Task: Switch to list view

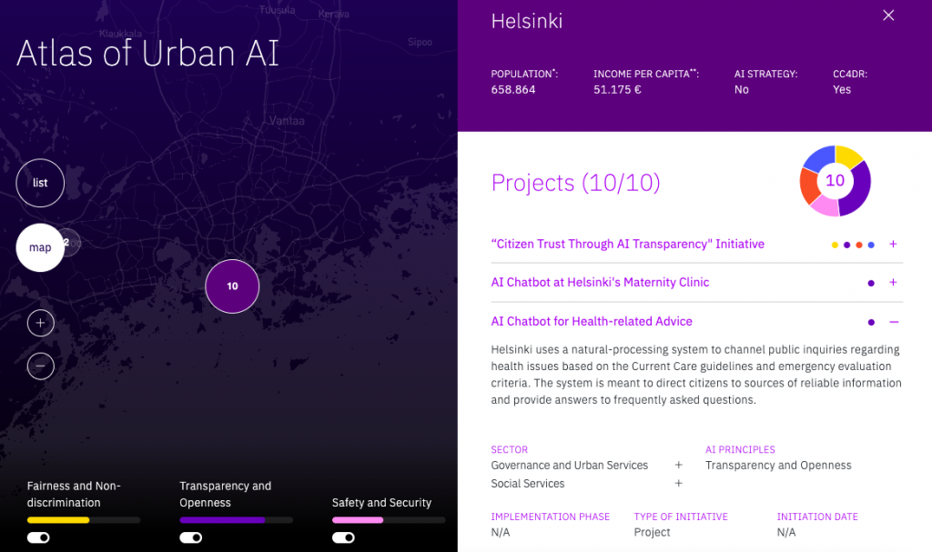Action: point(40,183)
